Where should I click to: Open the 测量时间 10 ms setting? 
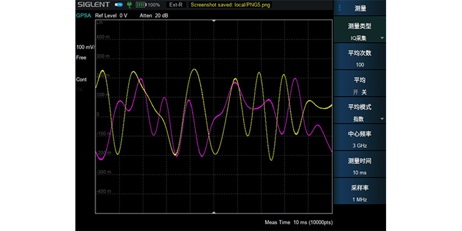point(360,167)
